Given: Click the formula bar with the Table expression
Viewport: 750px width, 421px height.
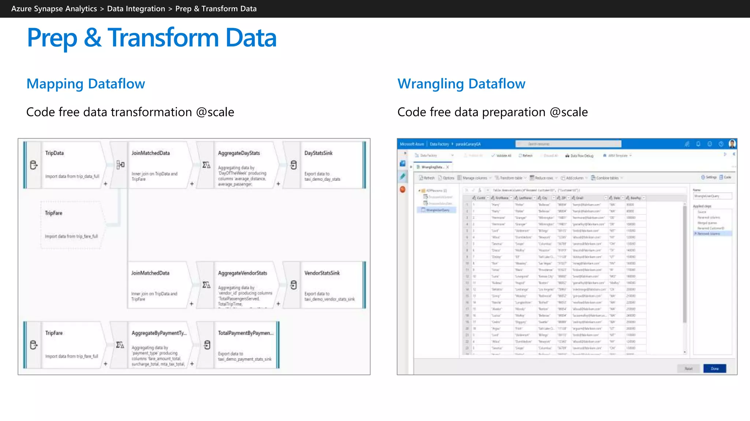Looking at the screenshot, I should coord(589,190).
